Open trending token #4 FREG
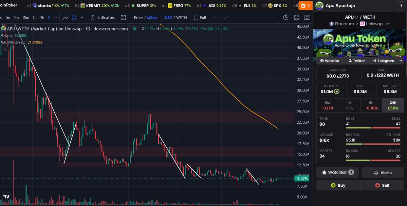Image resolution: width=407 pixels, height=206 pixels. point(176,5)
